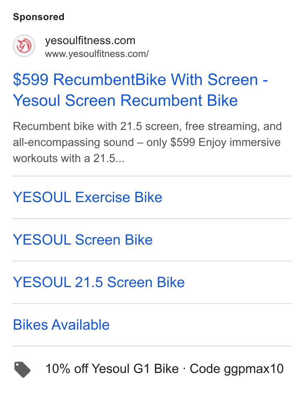
Task: Open the yesoulfitness.com site name
Action: [90, 41]
